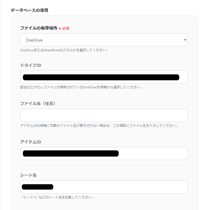Click the アイテムIDの候補 helper text under ファイル名
Image resolution: width=208 pixels, height=210 pixels.
tap(98, 125)
